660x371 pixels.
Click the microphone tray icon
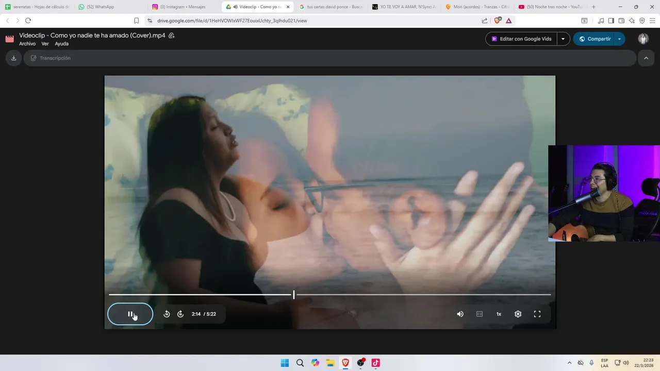pos(591,363)
